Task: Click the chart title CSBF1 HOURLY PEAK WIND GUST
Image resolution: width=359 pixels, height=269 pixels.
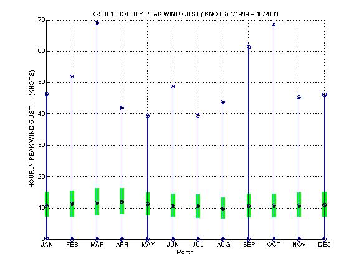Action: 186,14
